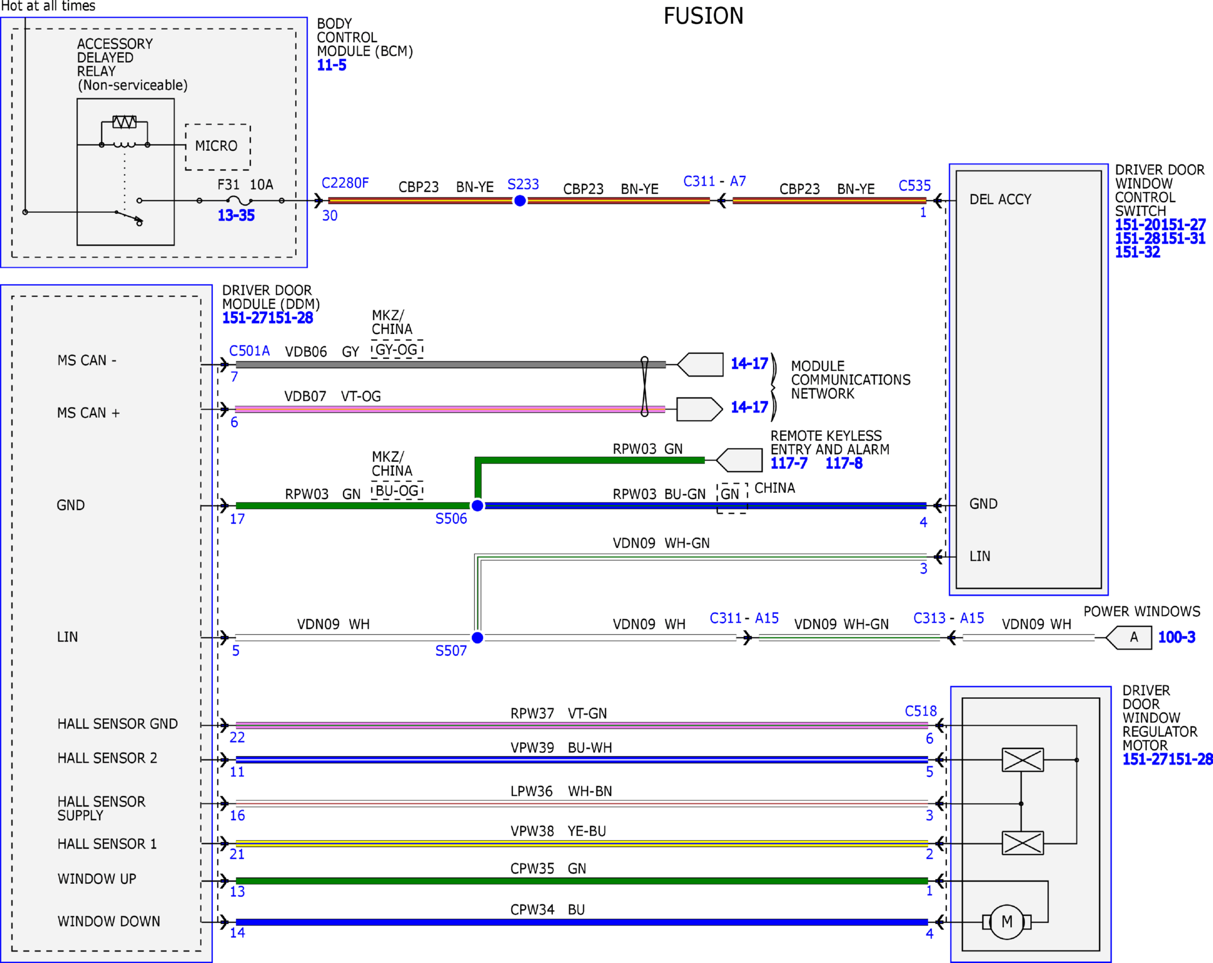Click connector label C501A
1213x963 pixels.
tap(249, 351)
